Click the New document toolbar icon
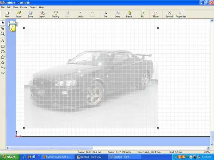Screen dimensions: 214x160 [x=7, y=14]
